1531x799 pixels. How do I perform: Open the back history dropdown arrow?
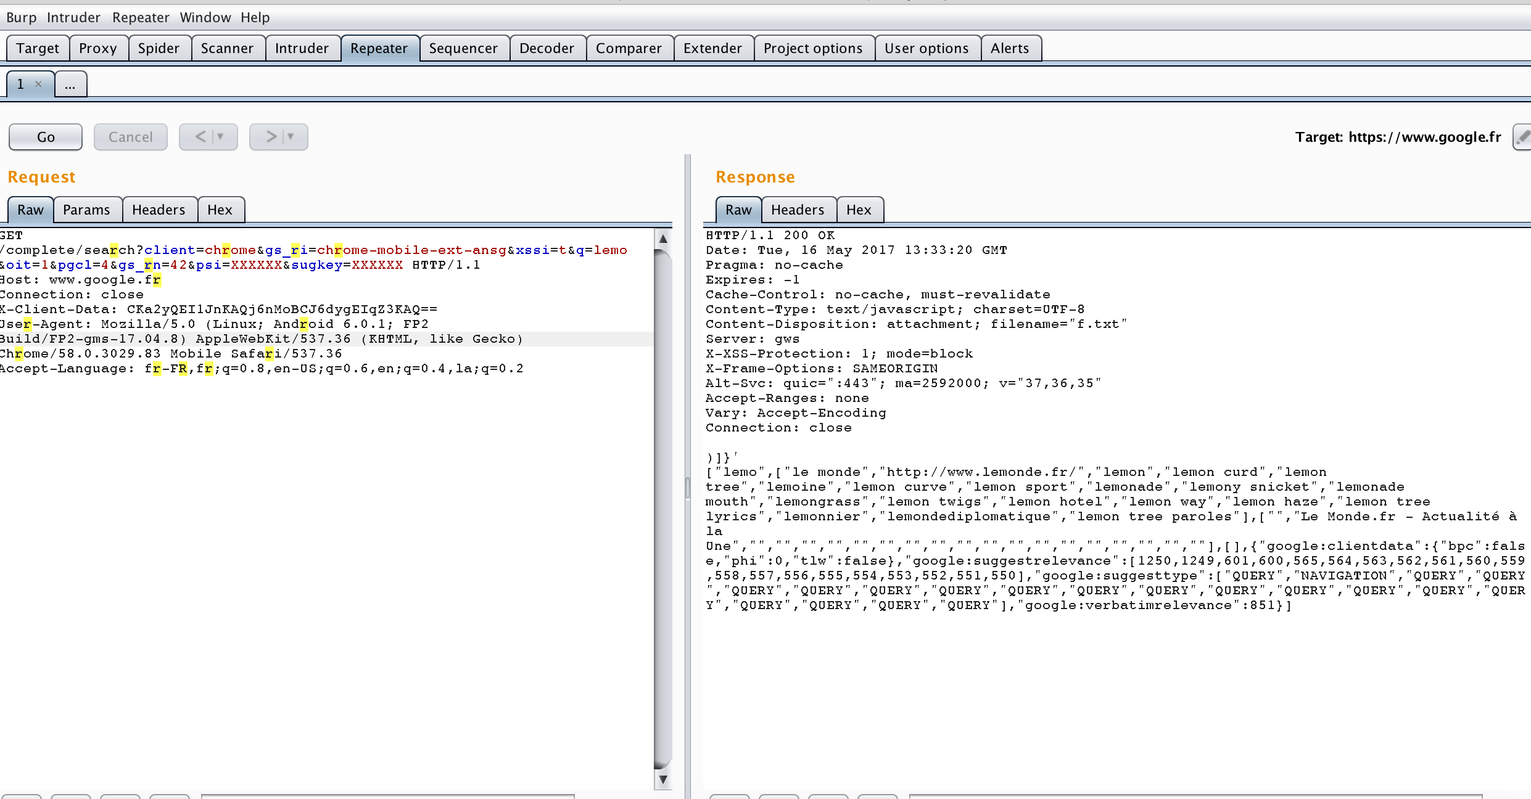tap(220, 136)
